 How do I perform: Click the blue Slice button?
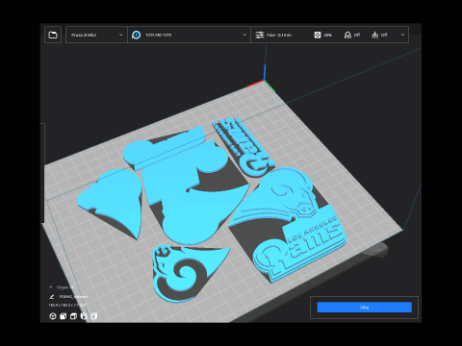pos(365,308)
